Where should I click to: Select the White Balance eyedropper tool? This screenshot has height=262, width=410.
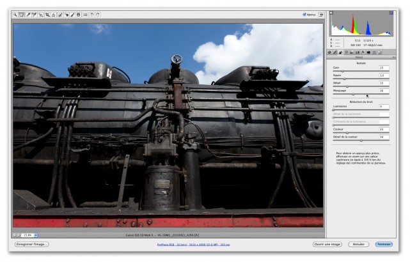pos(28,15)
